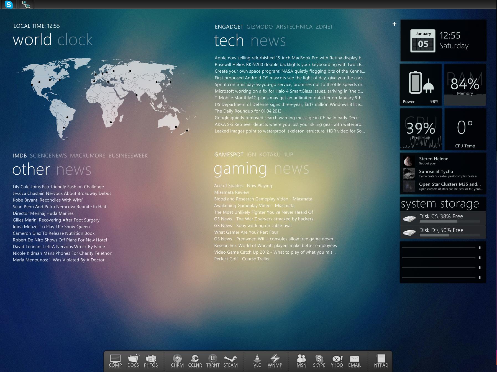Click the 39% Processor CPU widget
This screenshot has height=372, width=497.
coord(421,129)
